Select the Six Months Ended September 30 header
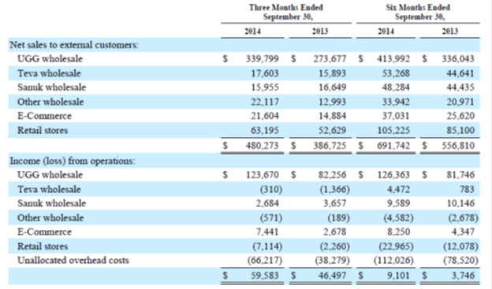The height and width of the screenshot is (289, 492). pos(418,12)
